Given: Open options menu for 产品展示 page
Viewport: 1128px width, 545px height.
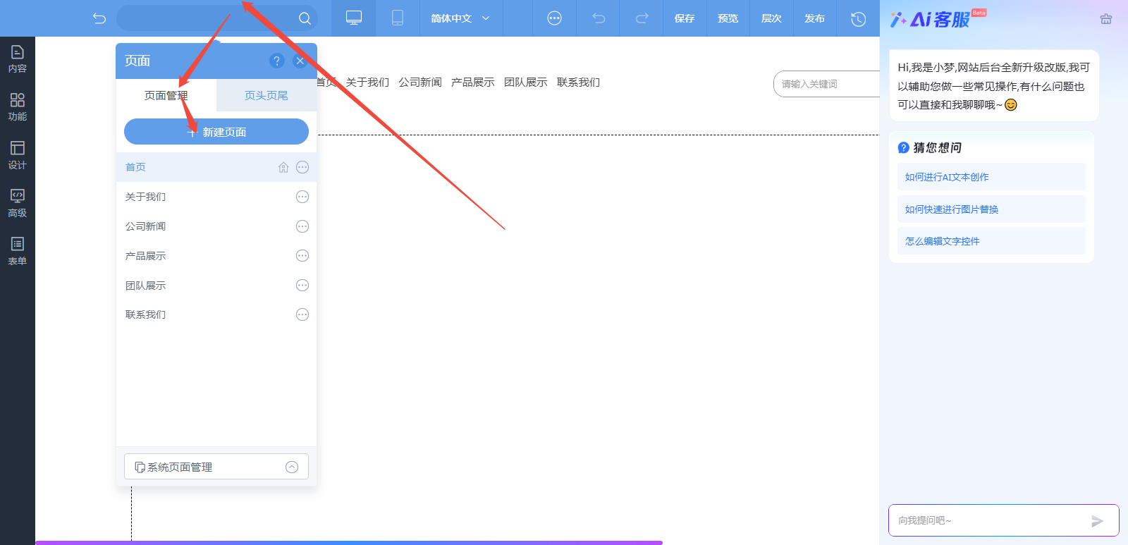Looking at the screenshot, I should click(x=302, y=256).
